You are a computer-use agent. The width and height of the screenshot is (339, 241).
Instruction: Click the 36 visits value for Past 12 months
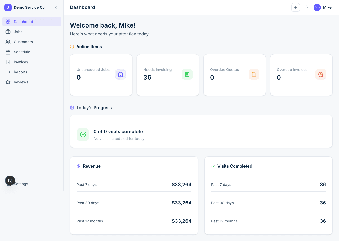(323, 221)
